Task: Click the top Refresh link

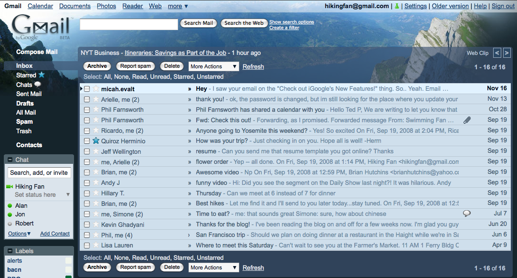Action: [x=253, y=66]
